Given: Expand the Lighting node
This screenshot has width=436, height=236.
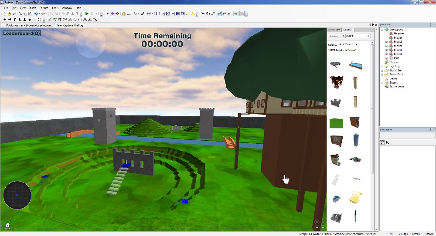Looking at the screenshot, I should pyautogui.click(x=382, y=66).
